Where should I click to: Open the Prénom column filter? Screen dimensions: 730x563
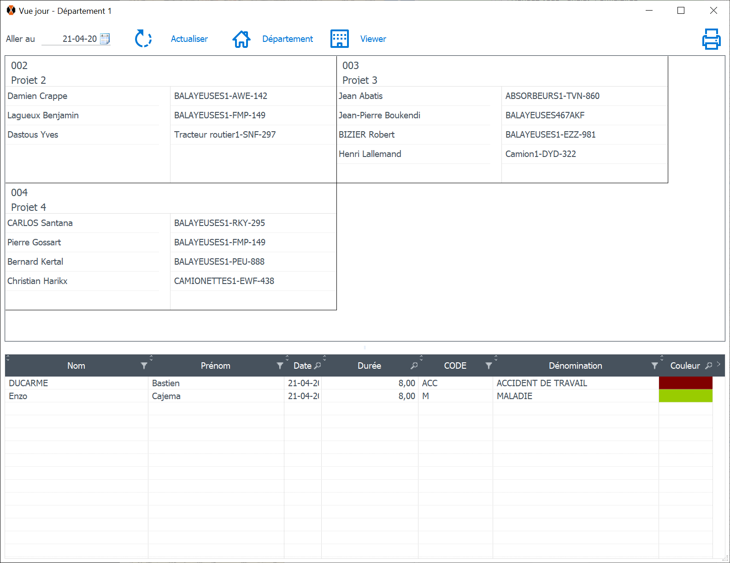[x=280, y=366]
